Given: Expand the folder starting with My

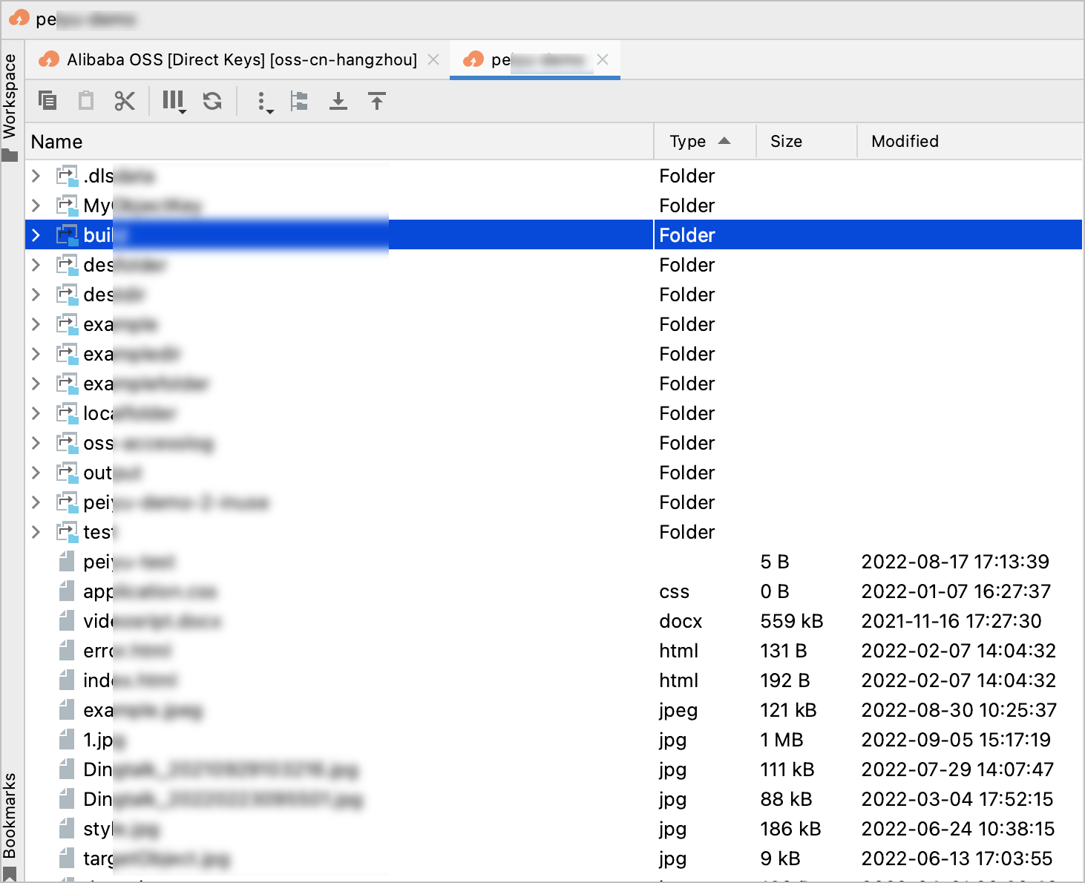Looking at the screenshot, I should (x=36, y=206).
